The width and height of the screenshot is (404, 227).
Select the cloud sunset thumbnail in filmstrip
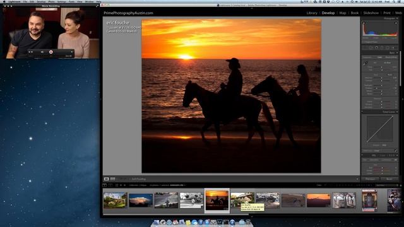[x=141, y=201]
